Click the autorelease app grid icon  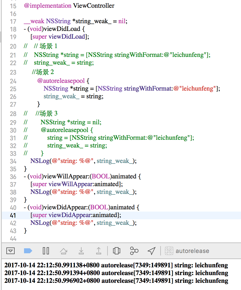pyautogui.click(x=169, y=251)
